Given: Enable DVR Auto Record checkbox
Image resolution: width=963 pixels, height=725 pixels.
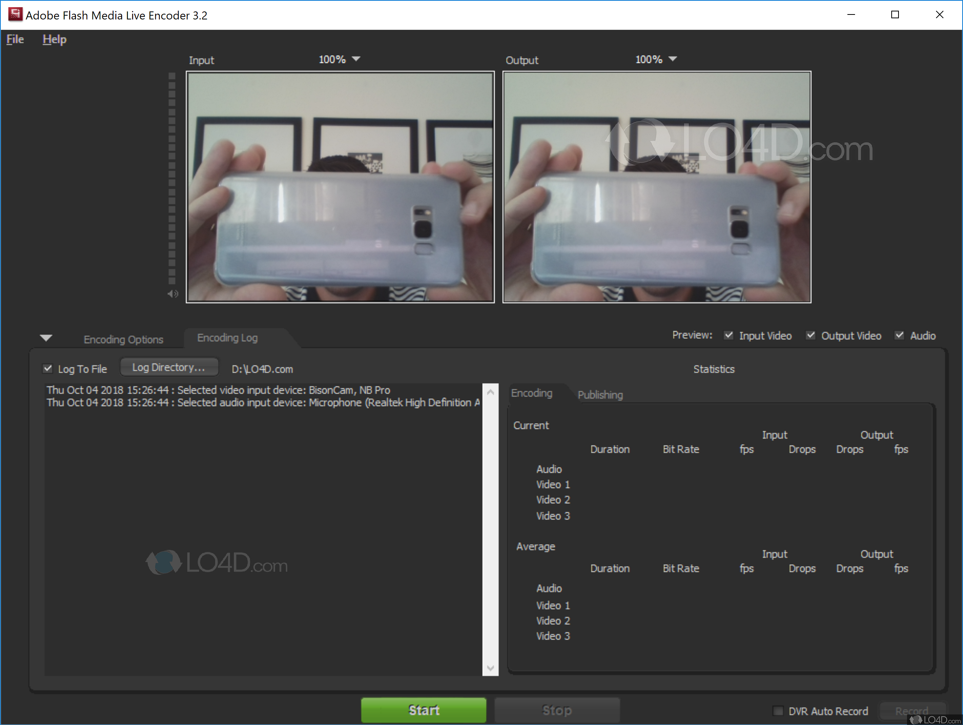Looking at the screenshot, I should pyautogui.click(x=778, y=711).
